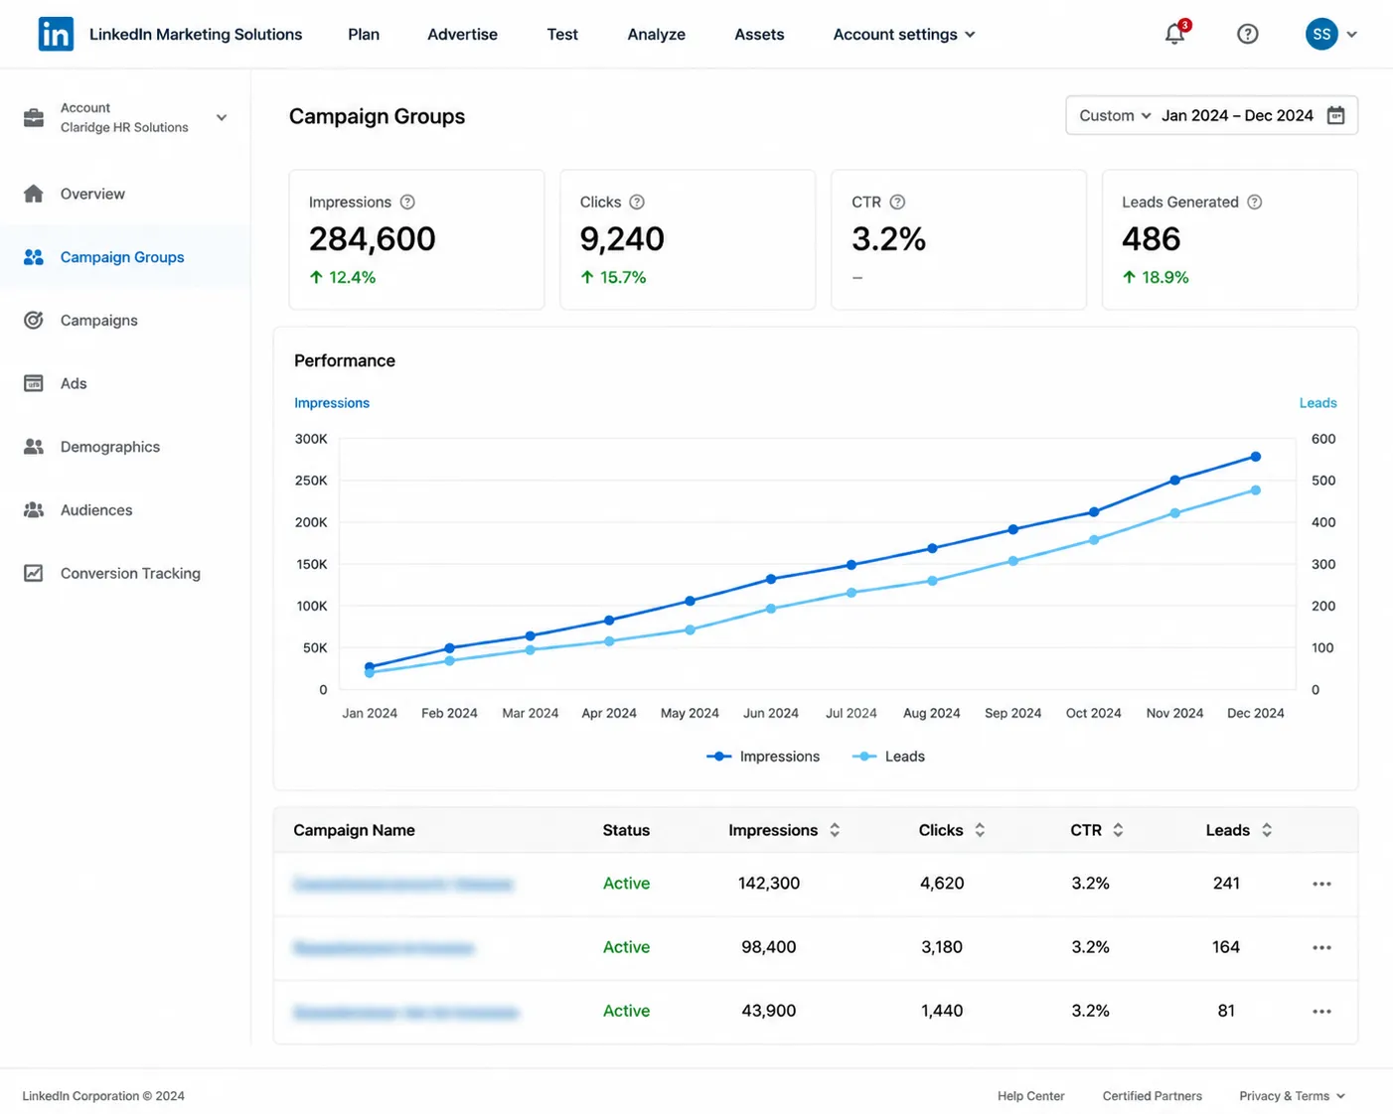Open more options for 43,900 impressions row
This screenshot has width=1393, height=1114.
pos(1321,1011)
